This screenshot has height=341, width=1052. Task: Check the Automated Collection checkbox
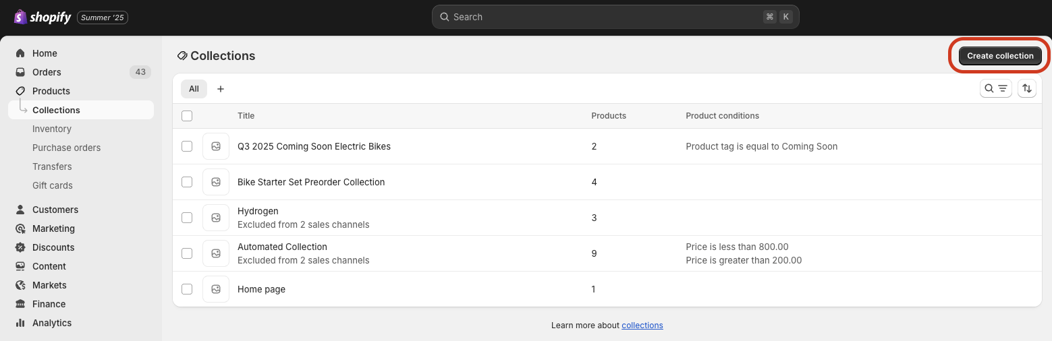[187, 253]
